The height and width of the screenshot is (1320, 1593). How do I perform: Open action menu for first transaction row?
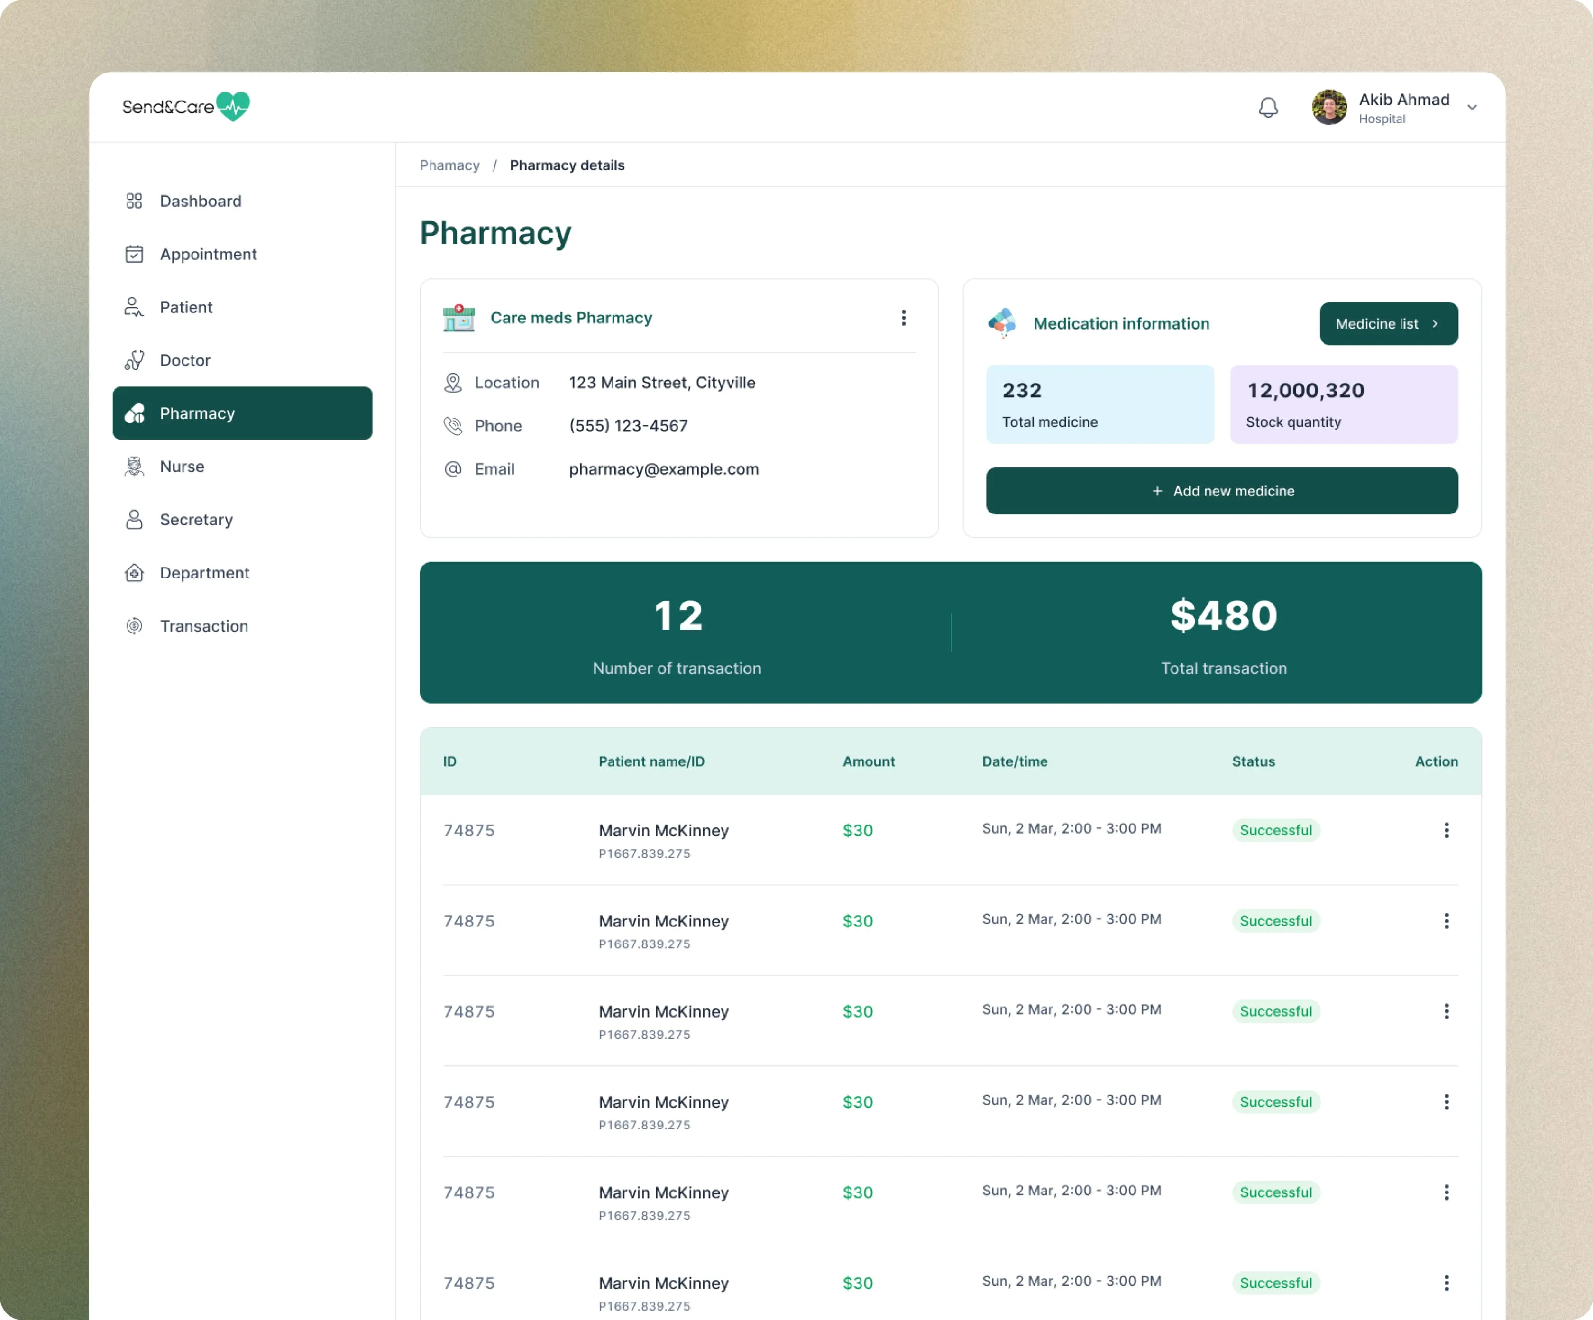click(1446, 830)
